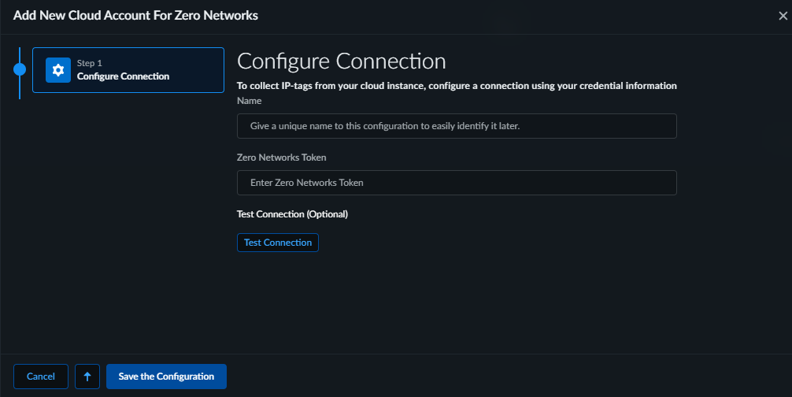Viewport: 792px width, 397px height.
Task: Cancel adding the cloud account
Action: tap(41, 377)
